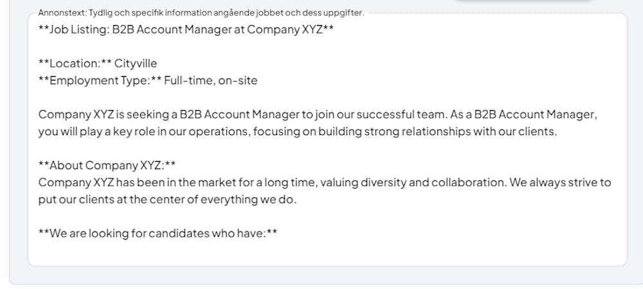Place cursor on the Job Listing title line
The image size is (643, 289).
[x=186, y=30]
